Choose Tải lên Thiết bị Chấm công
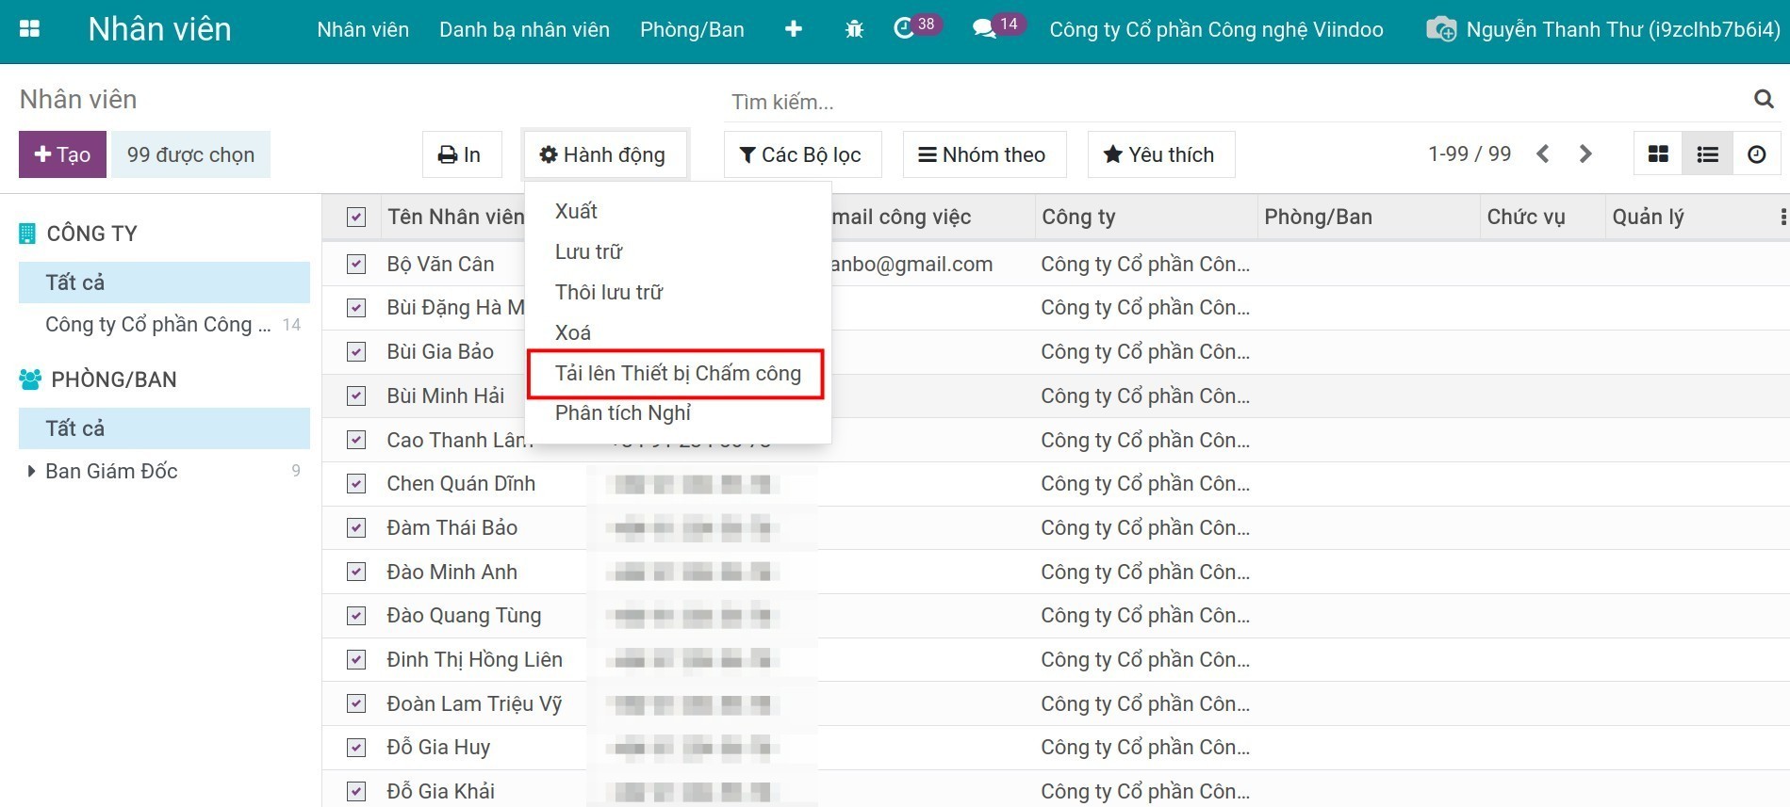The height and width of the screenshot is (807, 1790). (678, 373)
